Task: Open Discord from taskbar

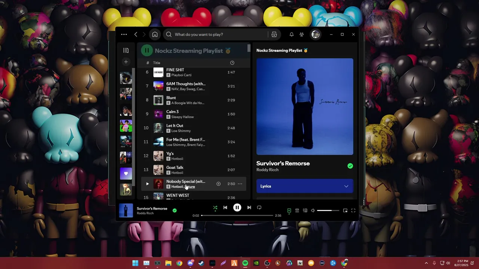Action: click(x=190, y=263)
